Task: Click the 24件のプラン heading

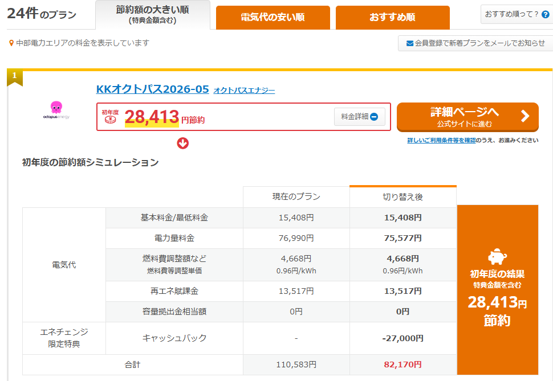Action: tap(42, 14)
